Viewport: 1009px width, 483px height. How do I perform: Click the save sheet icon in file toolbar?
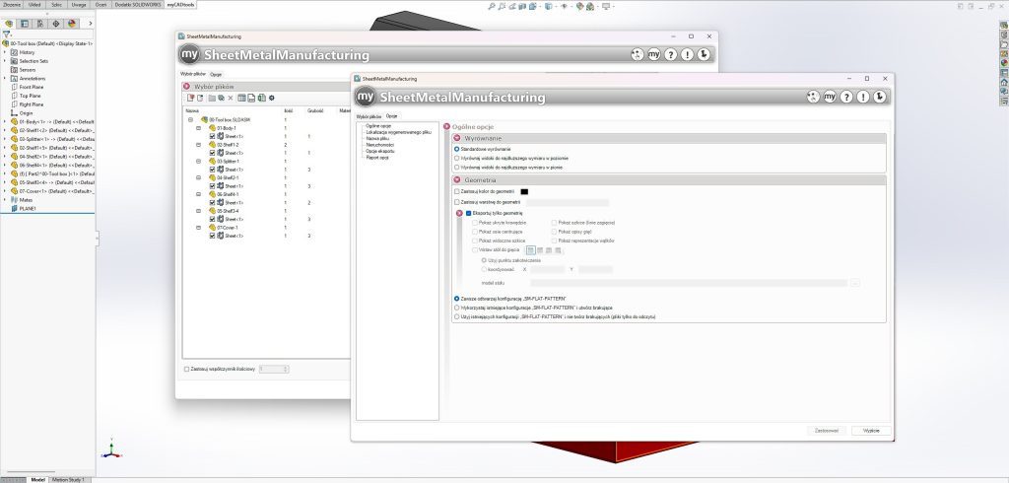(x=251, y=98)
